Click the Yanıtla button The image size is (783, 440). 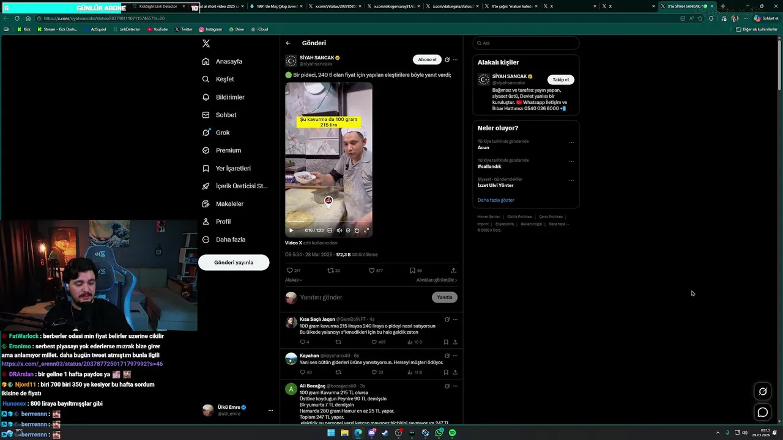pos(445,297)
